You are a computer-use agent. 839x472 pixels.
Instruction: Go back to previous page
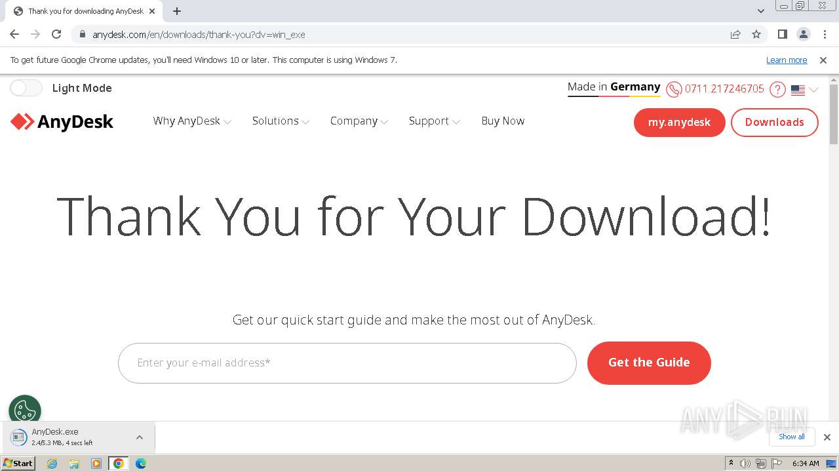point(14,34)
